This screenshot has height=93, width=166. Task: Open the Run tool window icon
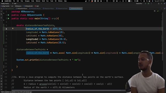point(1,76)
